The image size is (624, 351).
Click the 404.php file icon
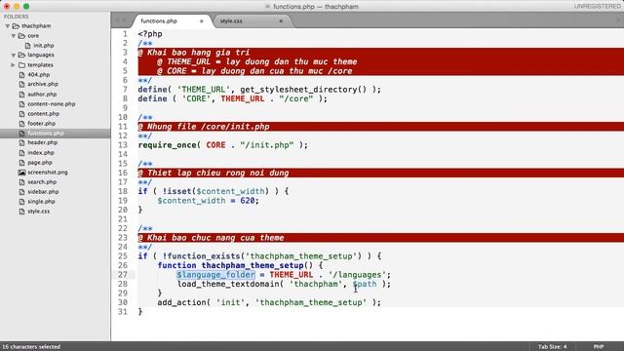21,74
